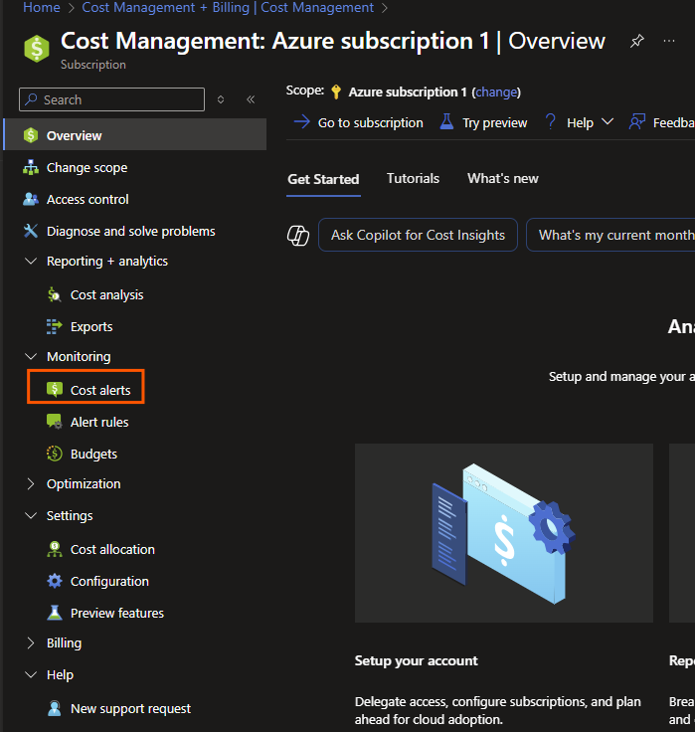Expand the Billing section
The height and width of the screenshot is (732, 695).
click(31, 642)
